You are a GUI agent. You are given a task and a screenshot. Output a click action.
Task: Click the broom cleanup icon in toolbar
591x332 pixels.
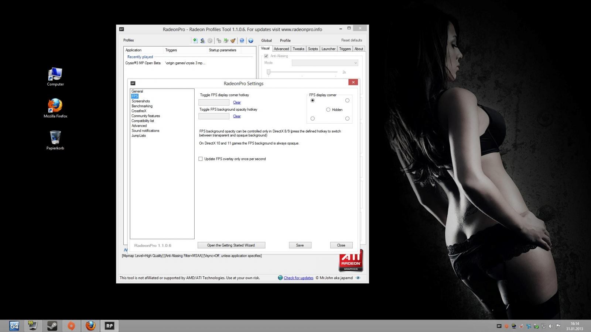(233, 41)
